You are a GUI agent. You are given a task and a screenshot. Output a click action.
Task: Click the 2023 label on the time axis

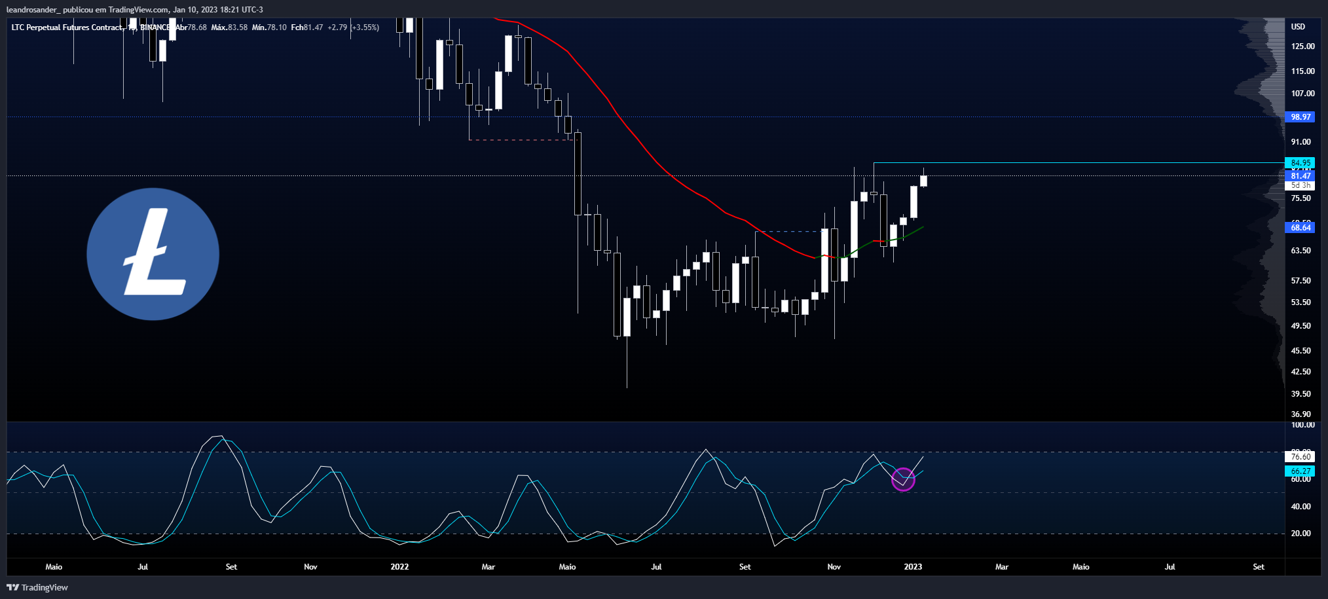coord(913,567)
